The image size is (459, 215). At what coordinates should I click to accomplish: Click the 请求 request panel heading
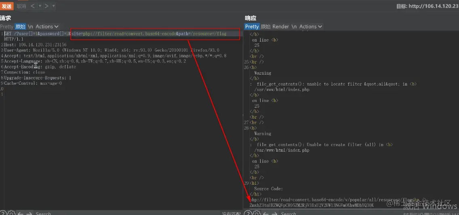(6, 18)
